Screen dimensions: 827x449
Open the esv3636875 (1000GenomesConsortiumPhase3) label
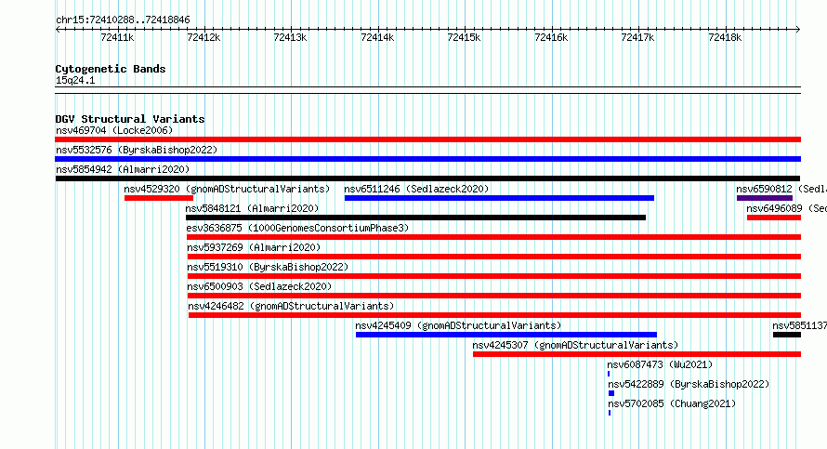(297, 228)
